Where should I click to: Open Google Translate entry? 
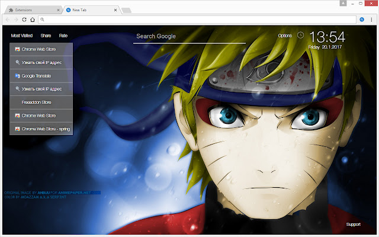41,76
